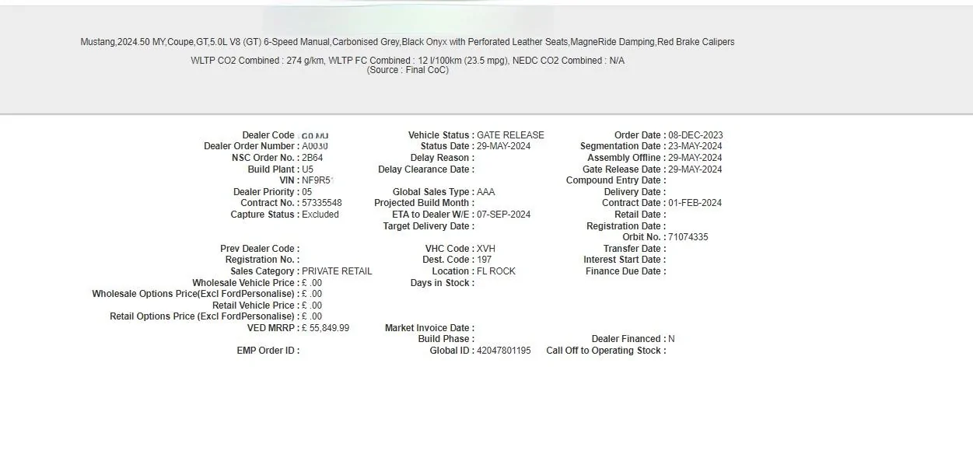Image resolution: width=973 pixels, height=461 pixels.
Task: Click the Build Phase label
Action: [446, 339]
